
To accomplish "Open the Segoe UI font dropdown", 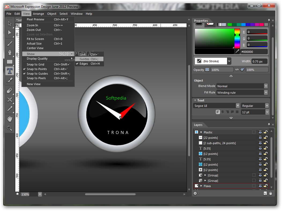I will (x=238, y=105).
